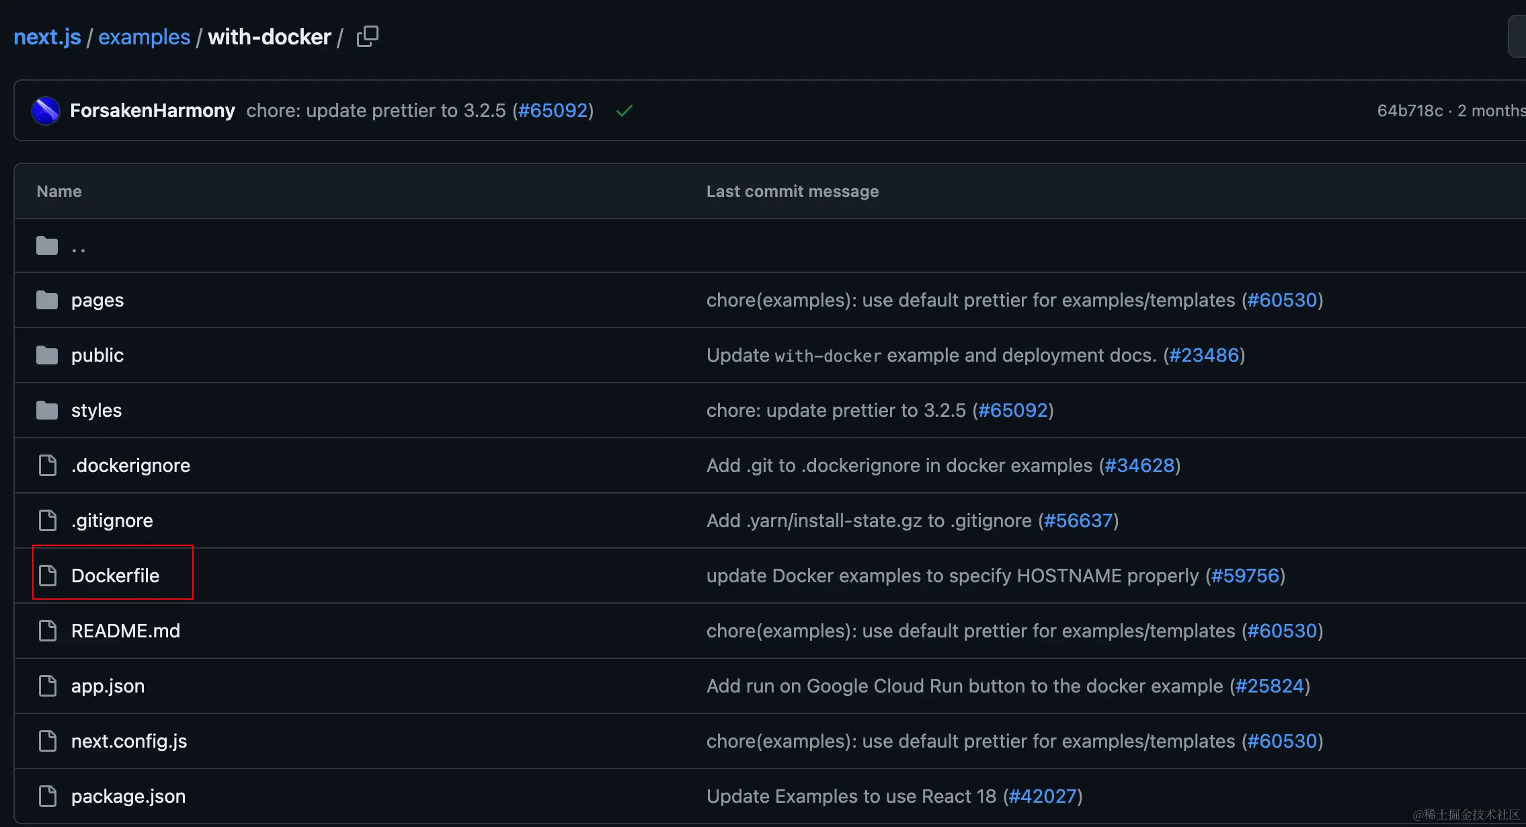Open commit 'Add .yarn/install-state.gz to .gitignore'
The width and height of the screenshot is (1526, 827).
click(x=869, y=520)
